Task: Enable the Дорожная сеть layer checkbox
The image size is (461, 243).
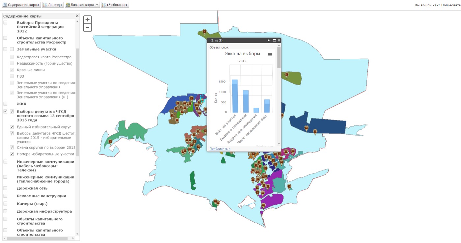Action: pyautogui.click(x=5, y=188)
